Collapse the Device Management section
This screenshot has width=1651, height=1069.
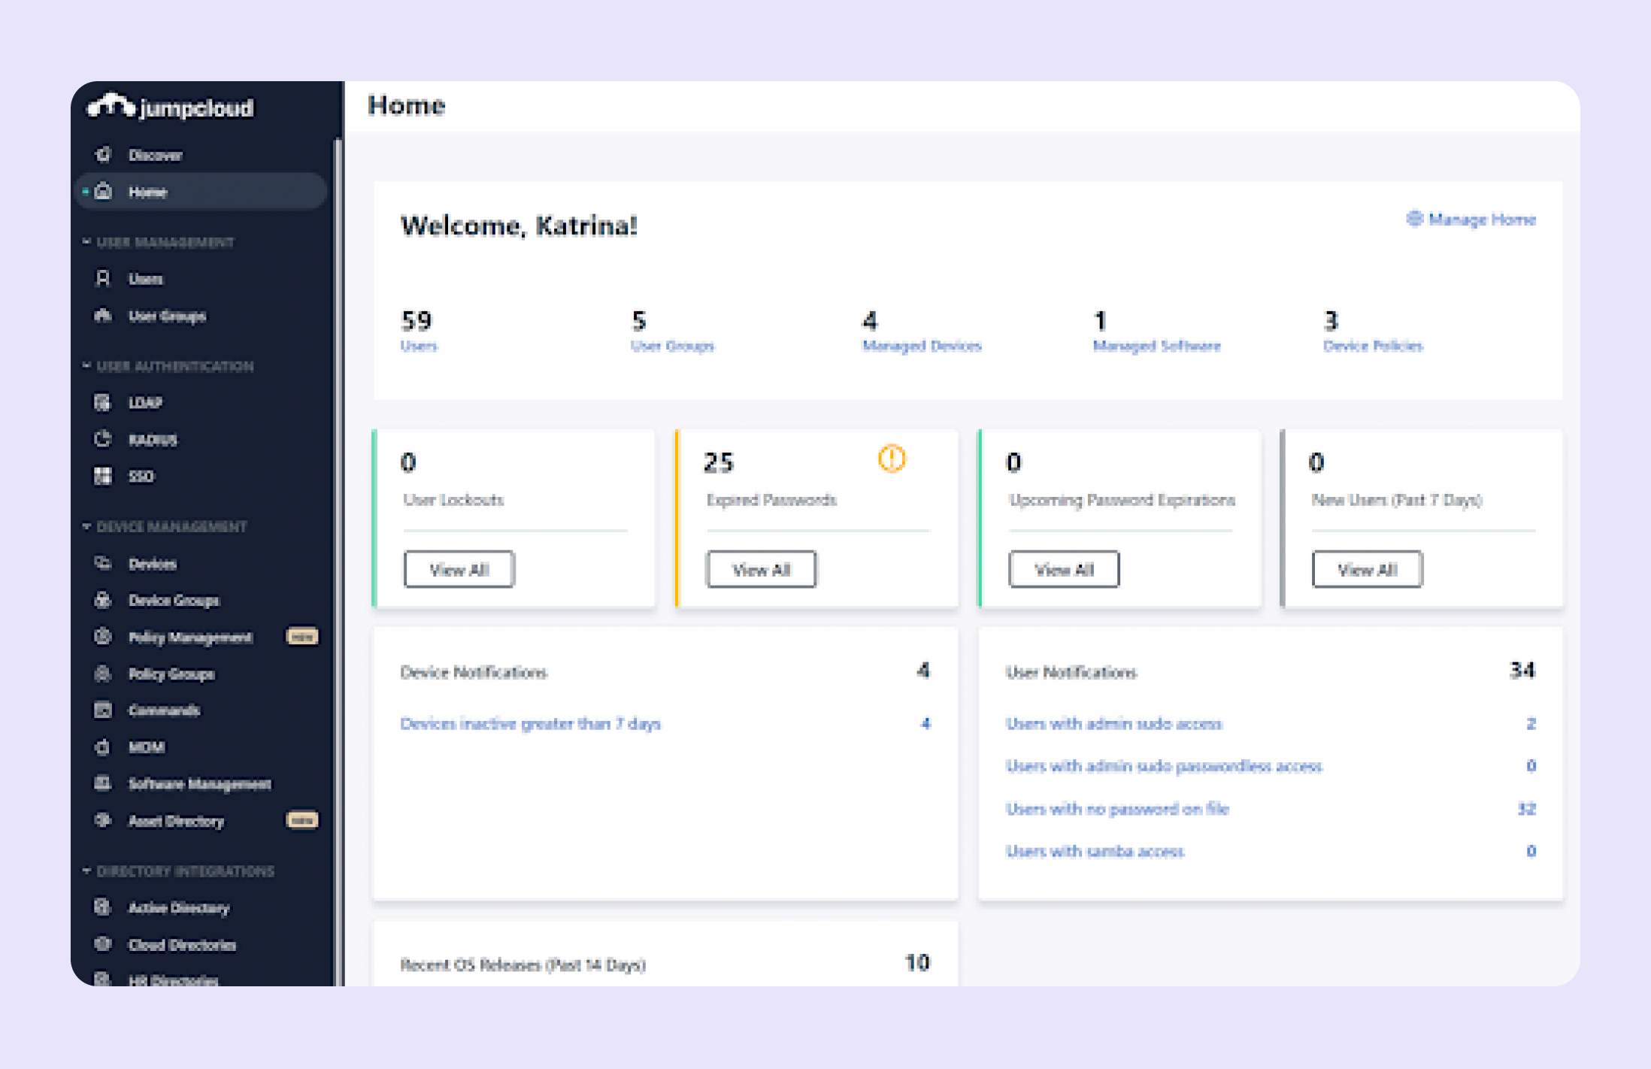coord(86,526)
